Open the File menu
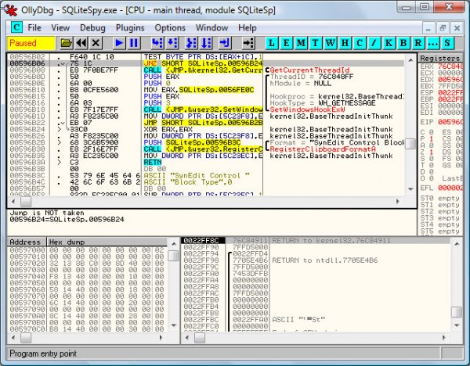470x366 pixels. tap(34, 28)
